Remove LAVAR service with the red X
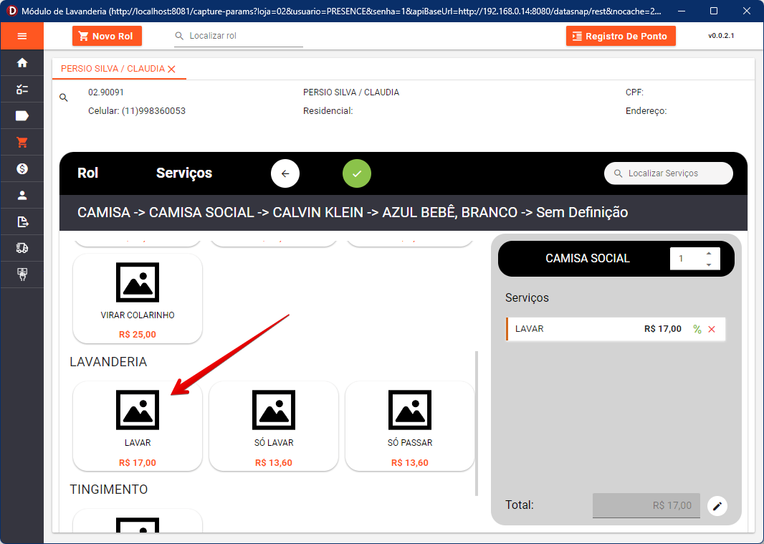The width and height of the screenshot is (764, 544). pyautogui.click(x=712, y=330)
